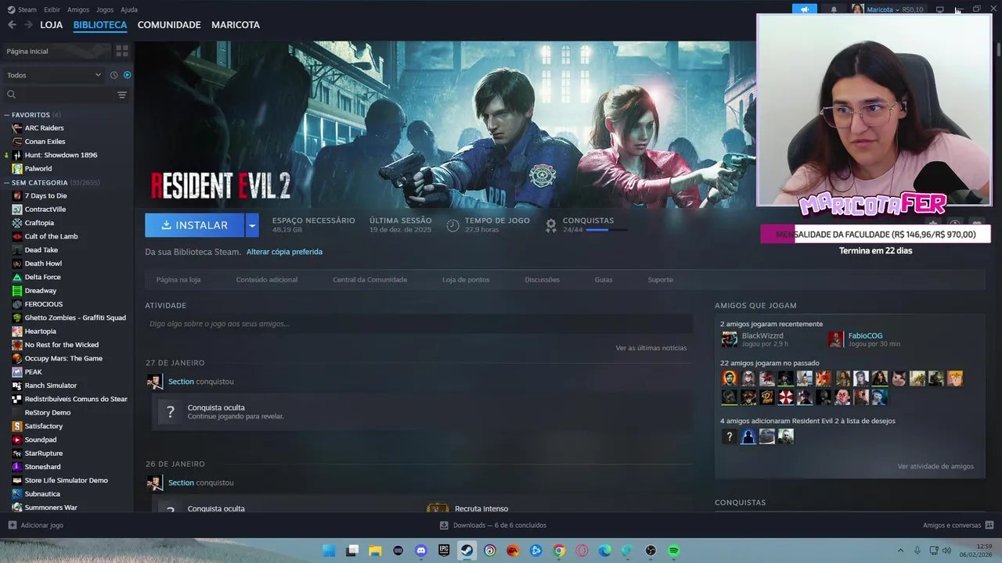This screenshot has width=1002, height=563.
Task: Open the Guias tab
Action: coord(604,279)
